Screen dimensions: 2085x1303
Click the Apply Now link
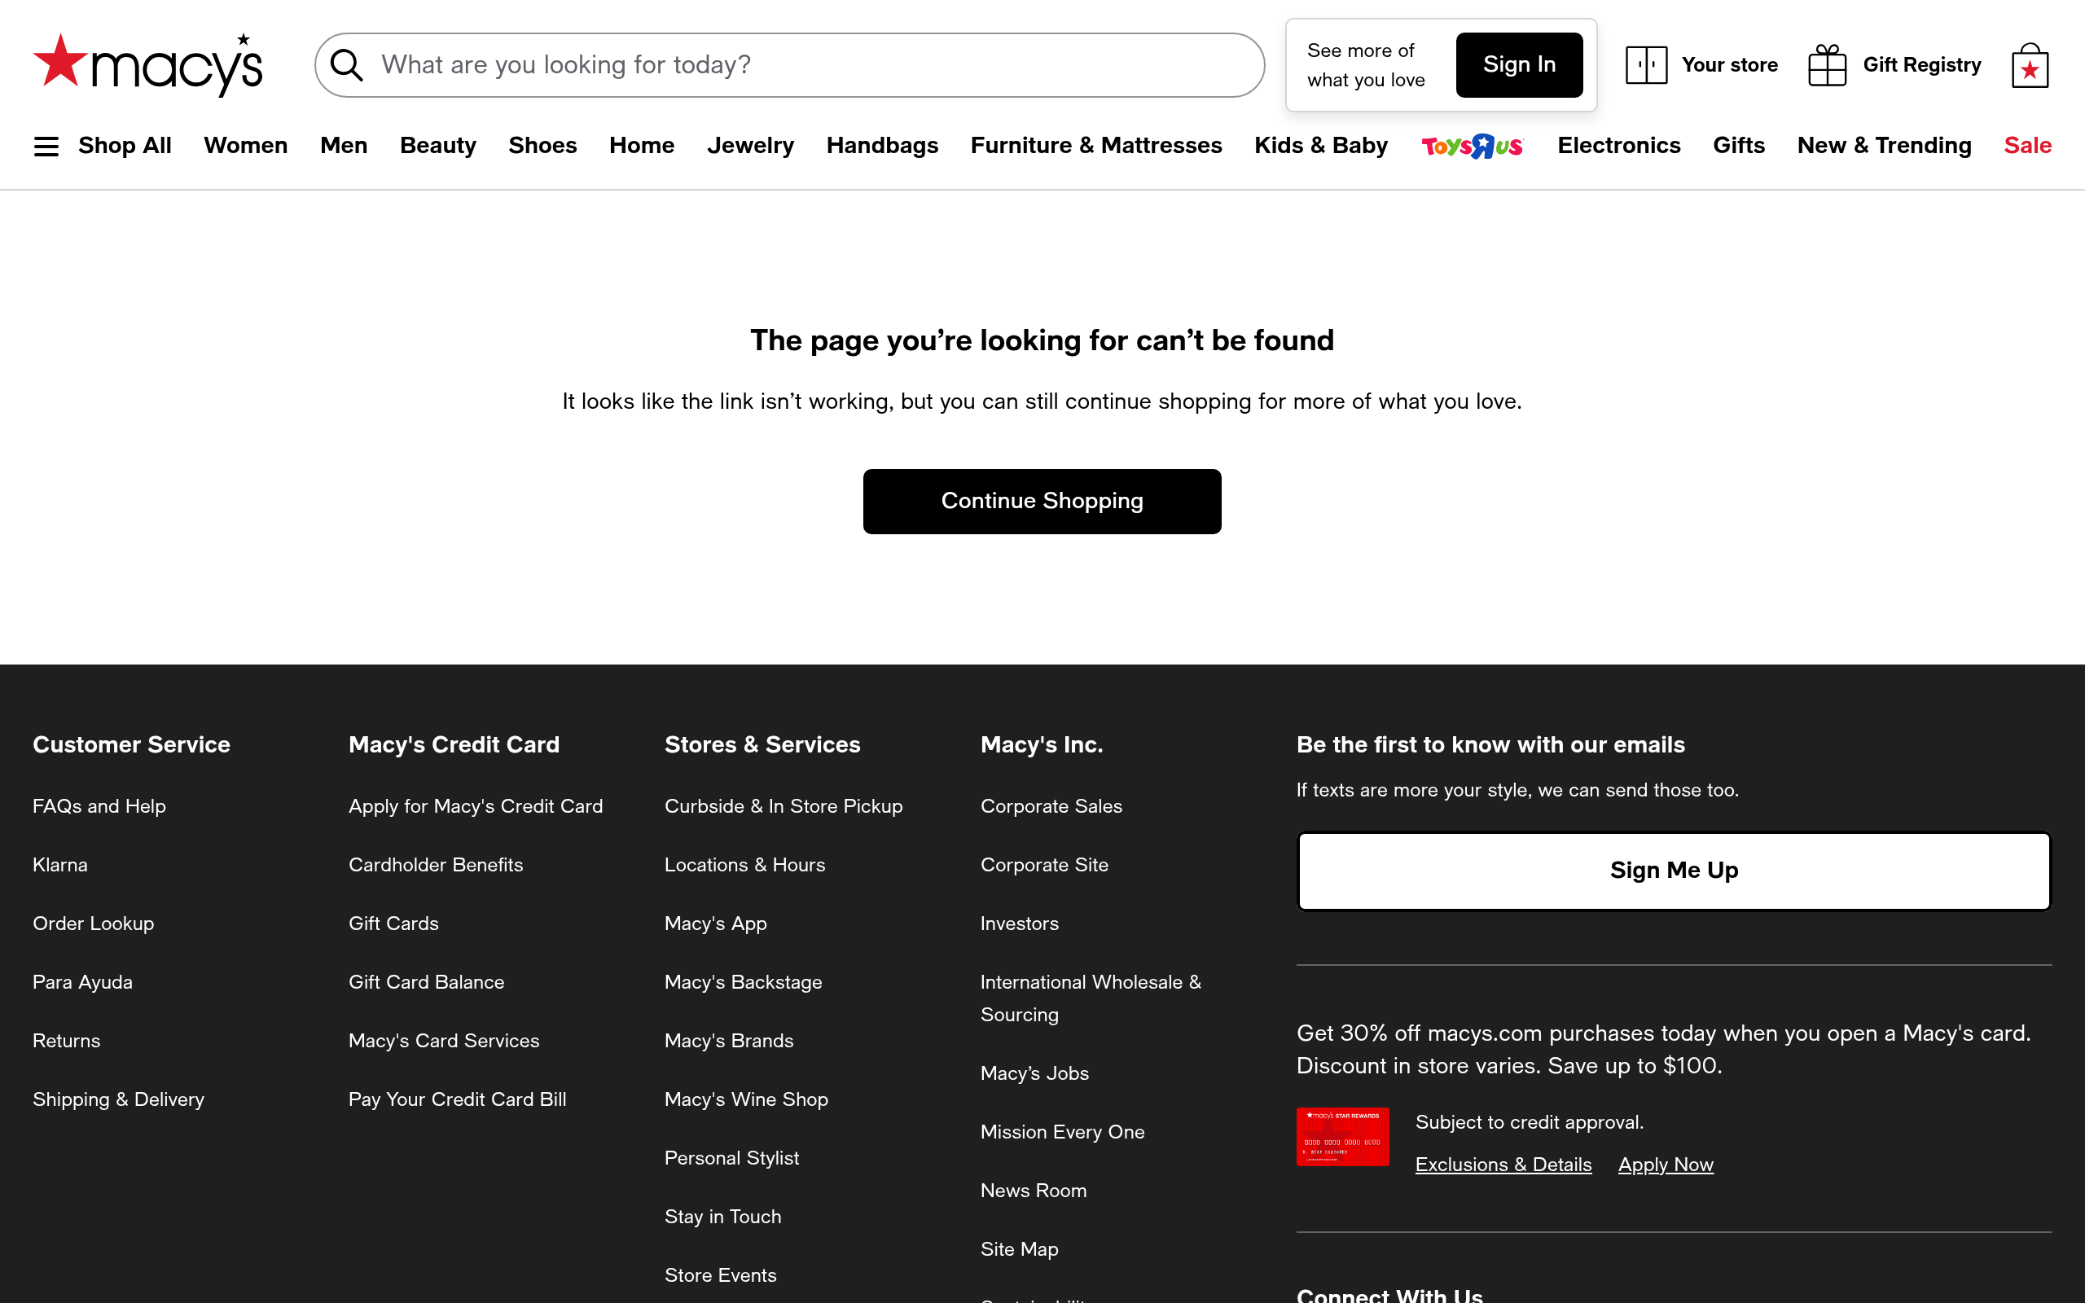click(1666, 1165)
